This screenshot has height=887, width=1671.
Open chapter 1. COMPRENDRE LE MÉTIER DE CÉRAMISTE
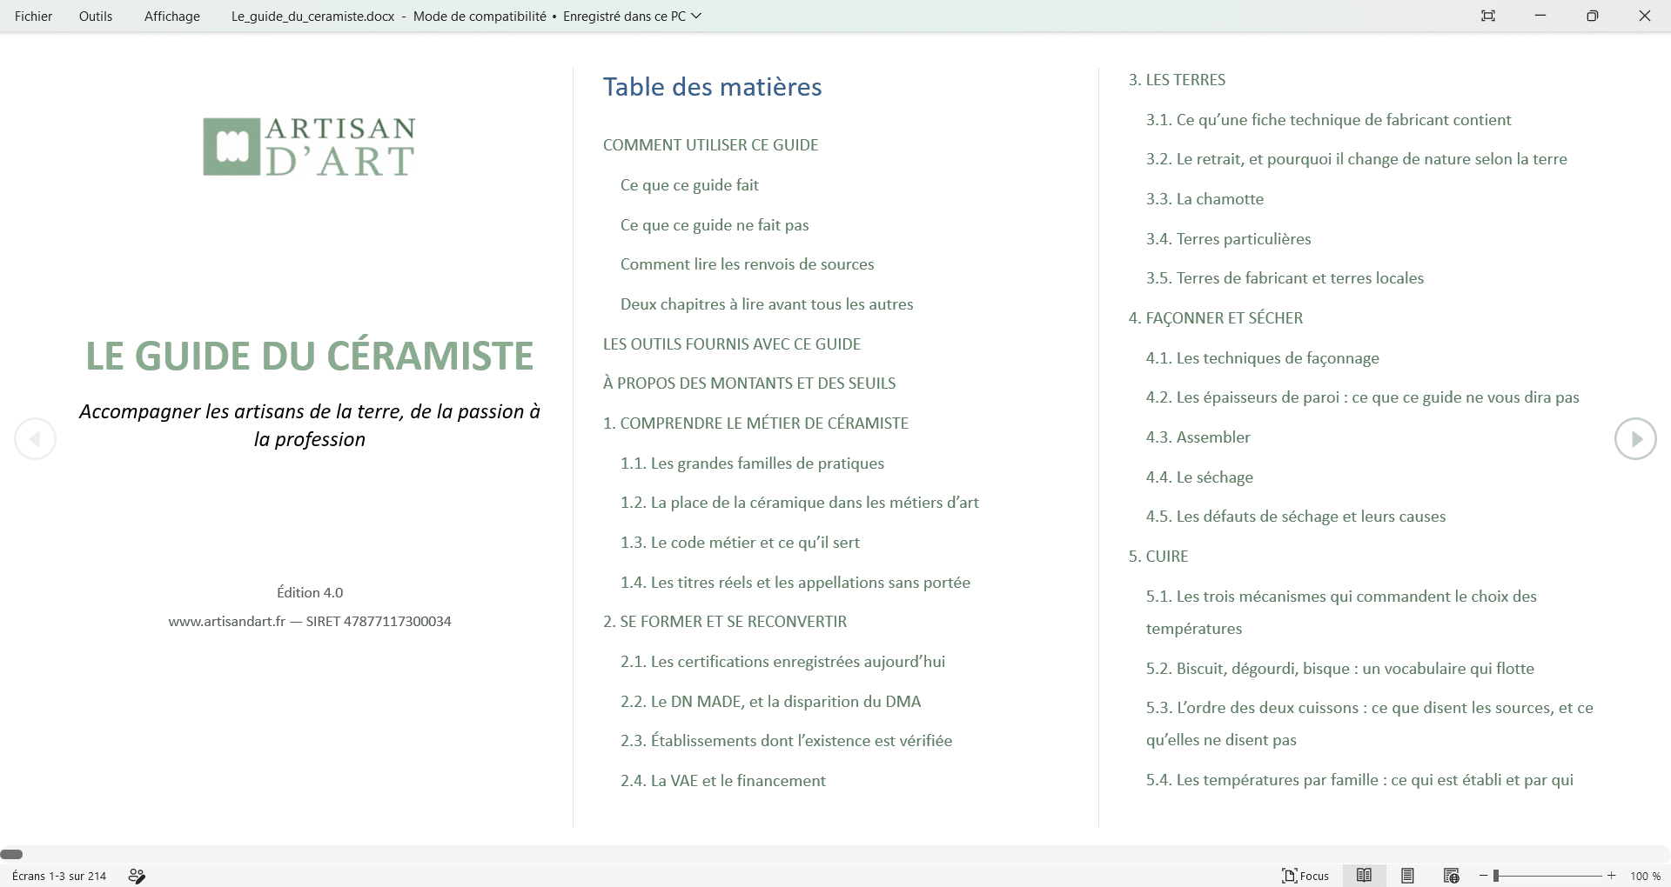[x=755, y=423]
